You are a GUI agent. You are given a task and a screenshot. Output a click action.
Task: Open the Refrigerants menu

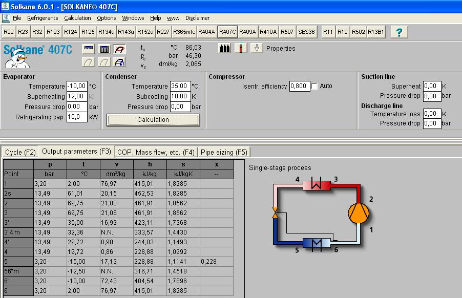[43, 18]
